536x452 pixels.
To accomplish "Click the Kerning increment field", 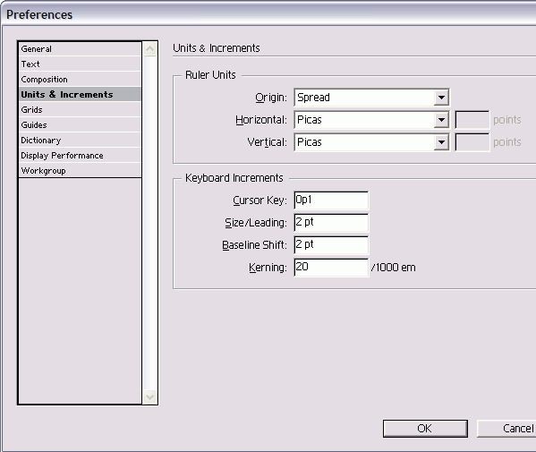I will tap(331, 268).
